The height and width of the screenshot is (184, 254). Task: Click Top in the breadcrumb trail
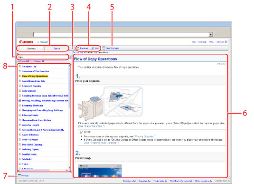(x=74, y=52)
